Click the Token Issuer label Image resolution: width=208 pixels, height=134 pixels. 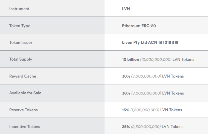tap(21, 42)
